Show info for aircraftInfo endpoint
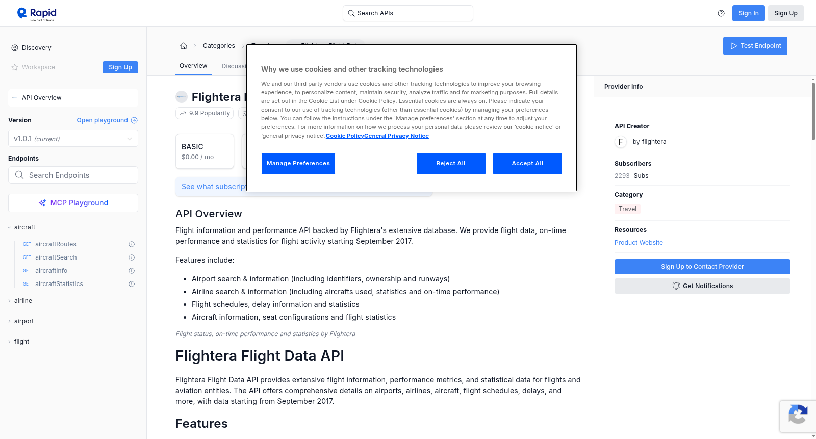The image size is (816, 439). click(132, 271)
